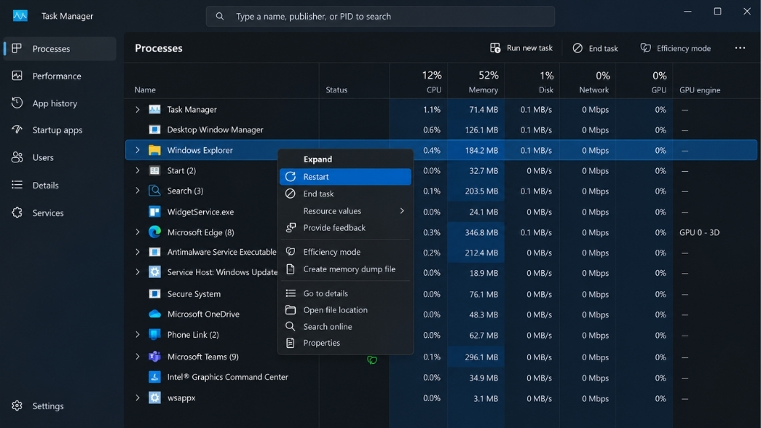Click the Efficiency mode toolbar button label
Image resolution: width=761 pixels, height=428 pixels.
tap(683, 49)
